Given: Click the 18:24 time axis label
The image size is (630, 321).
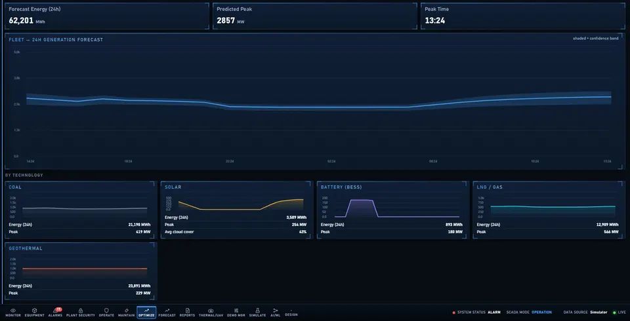Looking at the screenshot, I should [x=128, y=161].
